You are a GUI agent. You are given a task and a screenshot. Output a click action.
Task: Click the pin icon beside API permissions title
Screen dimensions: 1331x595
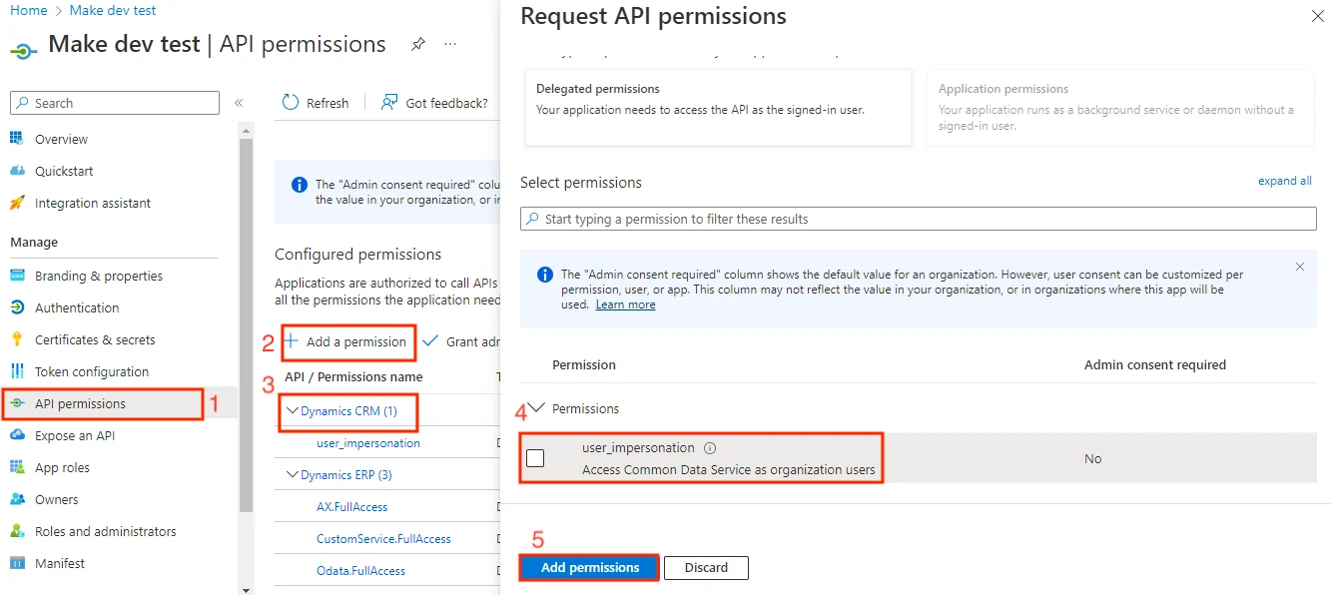[x=418, y=45]
